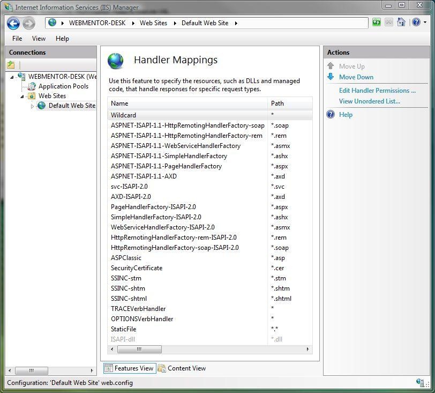Select Default Web Site in the Connections tree
The height and width of the screenshot is (393, 435).
click(72, 106)
